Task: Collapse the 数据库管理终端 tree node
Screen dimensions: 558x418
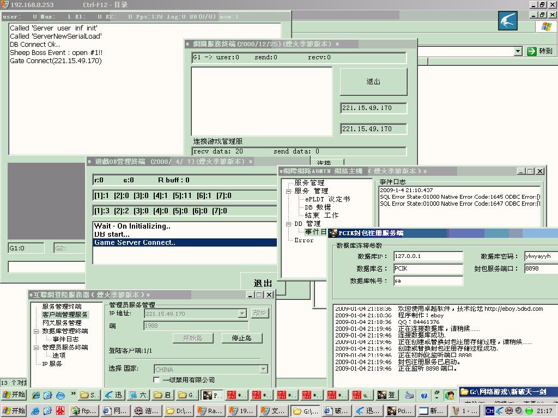Action: [x=37, y=331]
